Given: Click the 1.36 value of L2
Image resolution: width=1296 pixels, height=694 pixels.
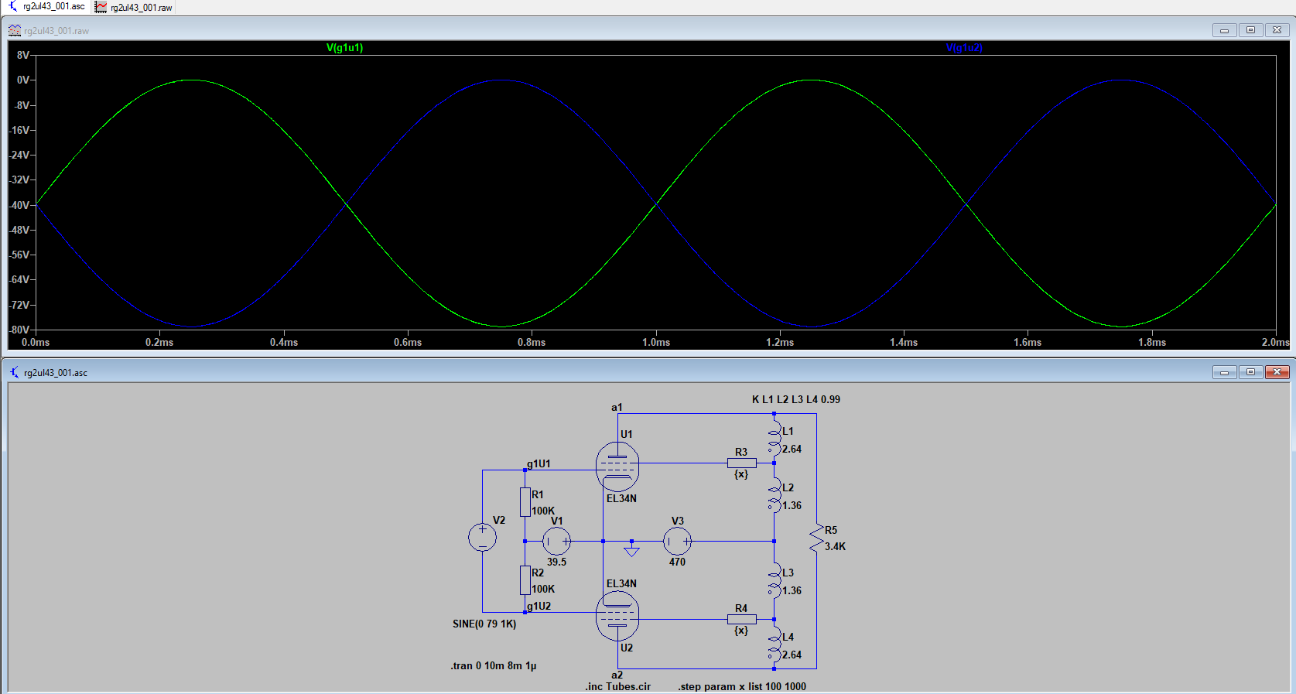Looking at the screenshot, I should [792, 506].
